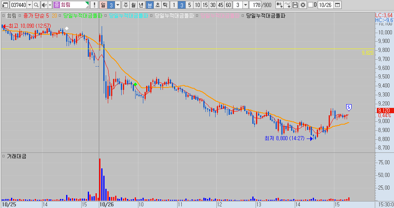Click the blue S signal marker

[349, 107]
